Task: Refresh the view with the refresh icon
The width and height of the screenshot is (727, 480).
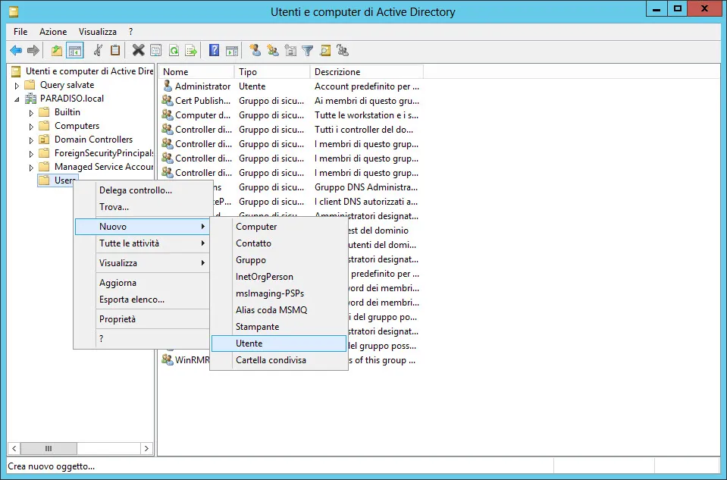Action: coord(173,51)
